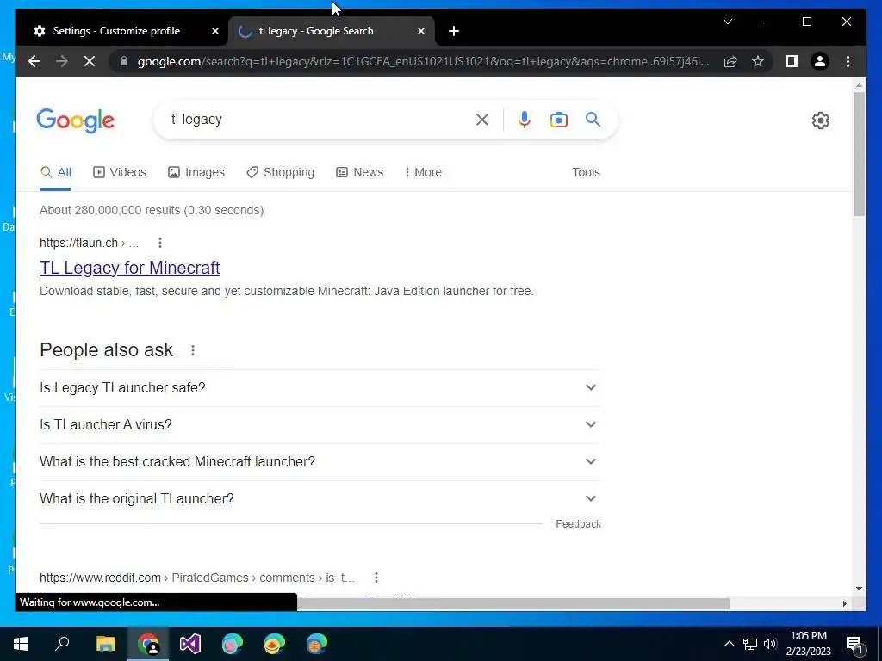Close the Settings - Customize profile tab

pyautogui.click(x=214, y=31)
